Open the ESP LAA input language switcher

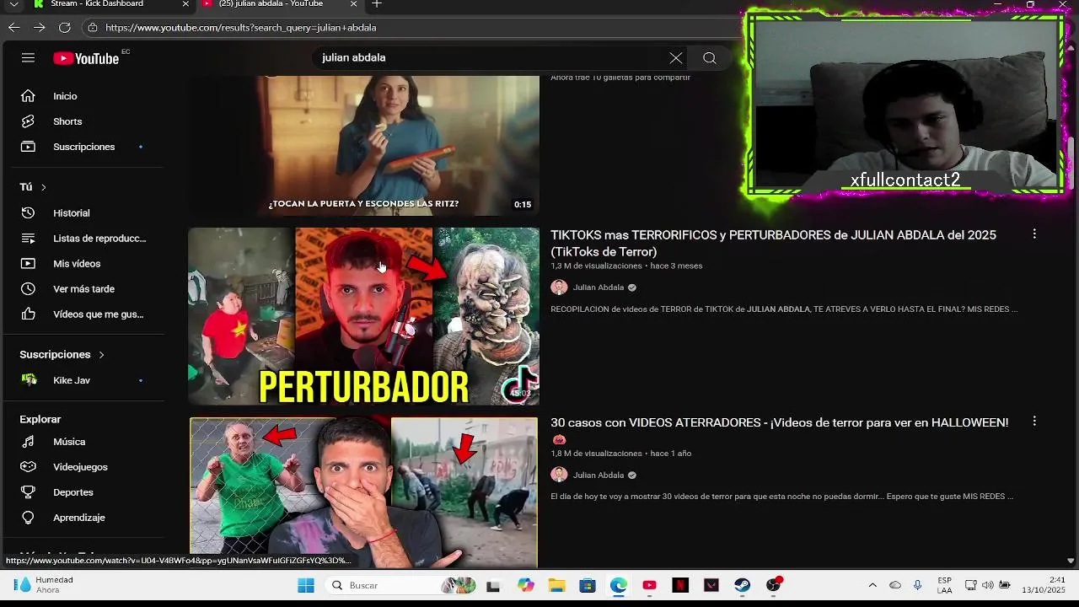point(945,585)
